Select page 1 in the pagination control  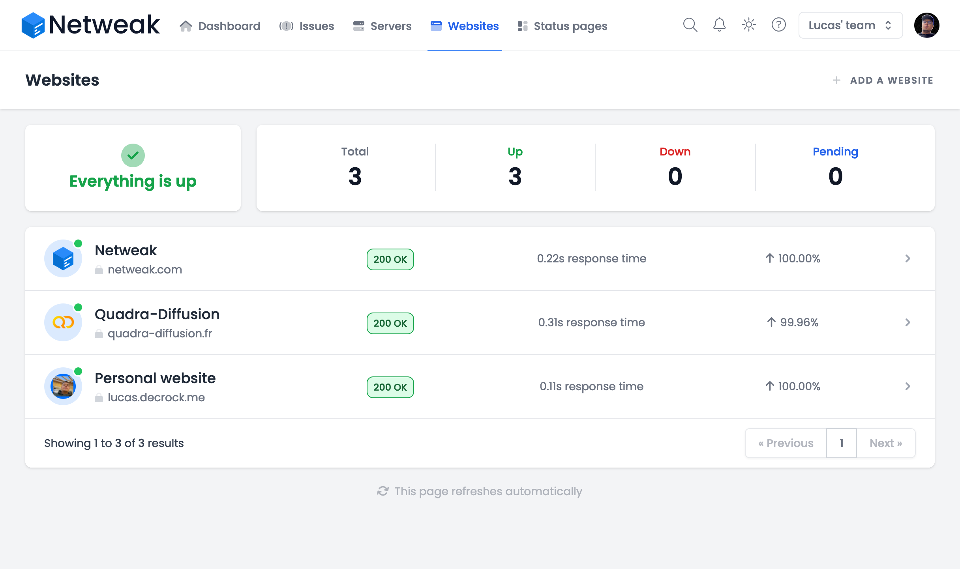pos(841,443)
